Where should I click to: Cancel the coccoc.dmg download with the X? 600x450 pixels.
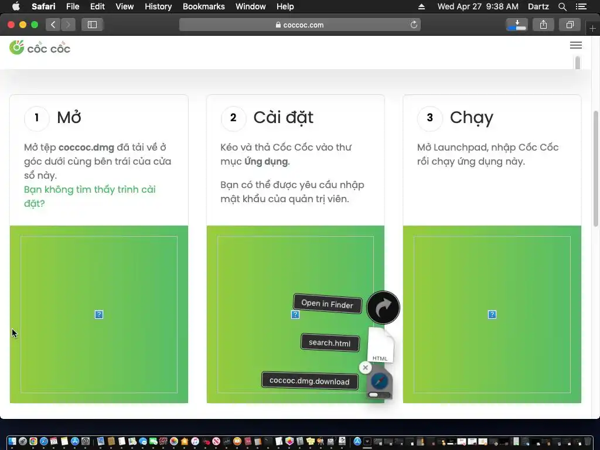point(366,367)
